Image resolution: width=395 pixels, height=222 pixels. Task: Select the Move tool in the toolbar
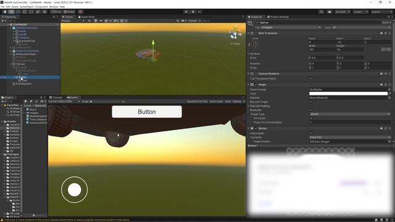[11, 12]
